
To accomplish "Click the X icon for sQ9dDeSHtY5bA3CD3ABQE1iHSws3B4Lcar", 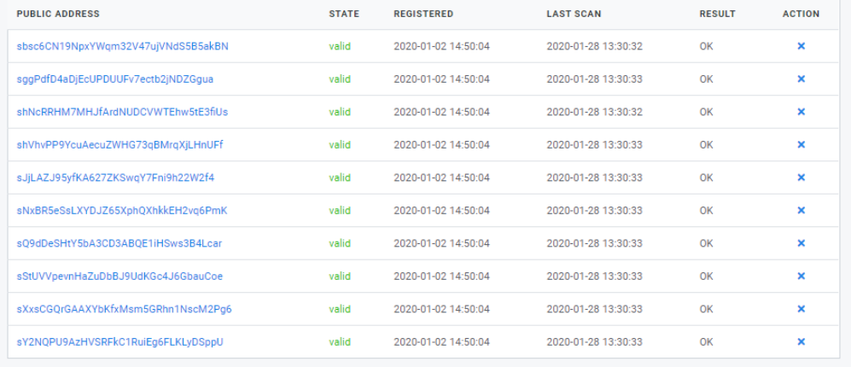I will (801, 243).
